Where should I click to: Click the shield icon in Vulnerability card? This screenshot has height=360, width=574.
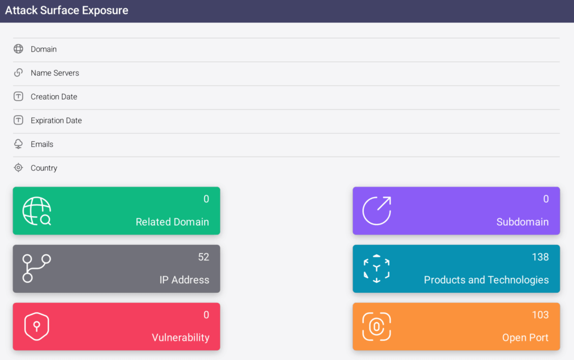pyautogui.click(x=36, y=326)
